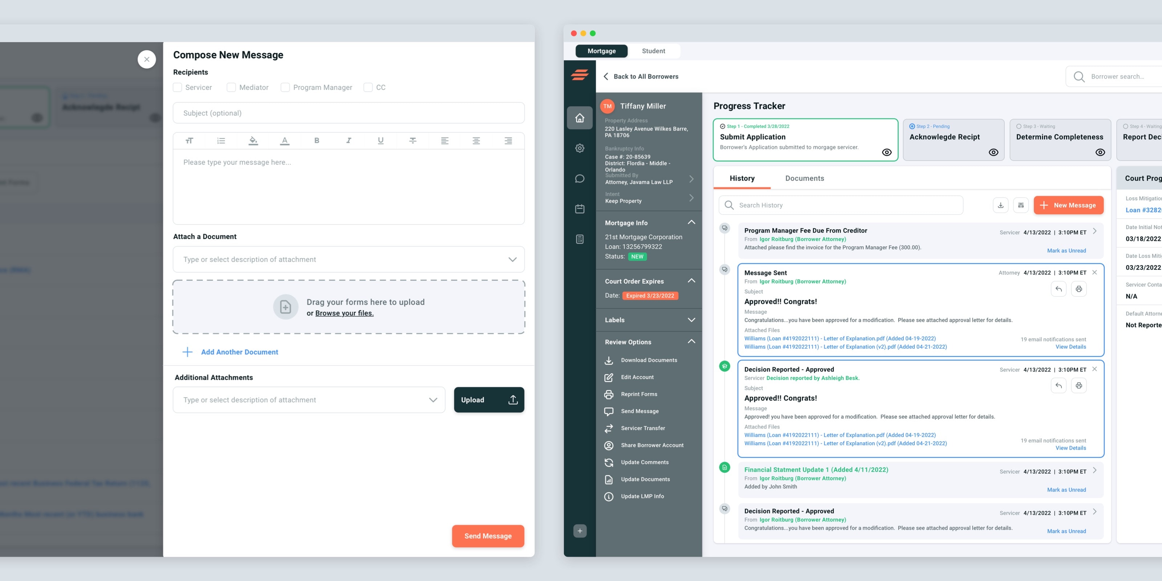The width and height of the screenshot is (1162, 581).
Task: Open Attach a Document description dropdown
Action: point(349,259)
